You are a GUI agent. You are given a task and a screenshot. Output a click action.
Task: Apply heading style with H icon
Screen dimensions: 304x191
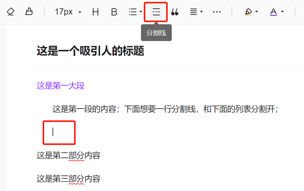pos(96,12)
